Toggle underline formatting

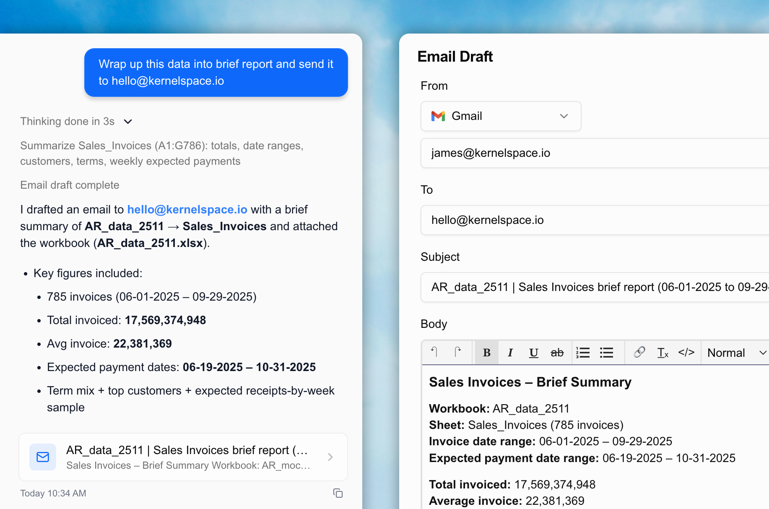(x=533, y=352)
